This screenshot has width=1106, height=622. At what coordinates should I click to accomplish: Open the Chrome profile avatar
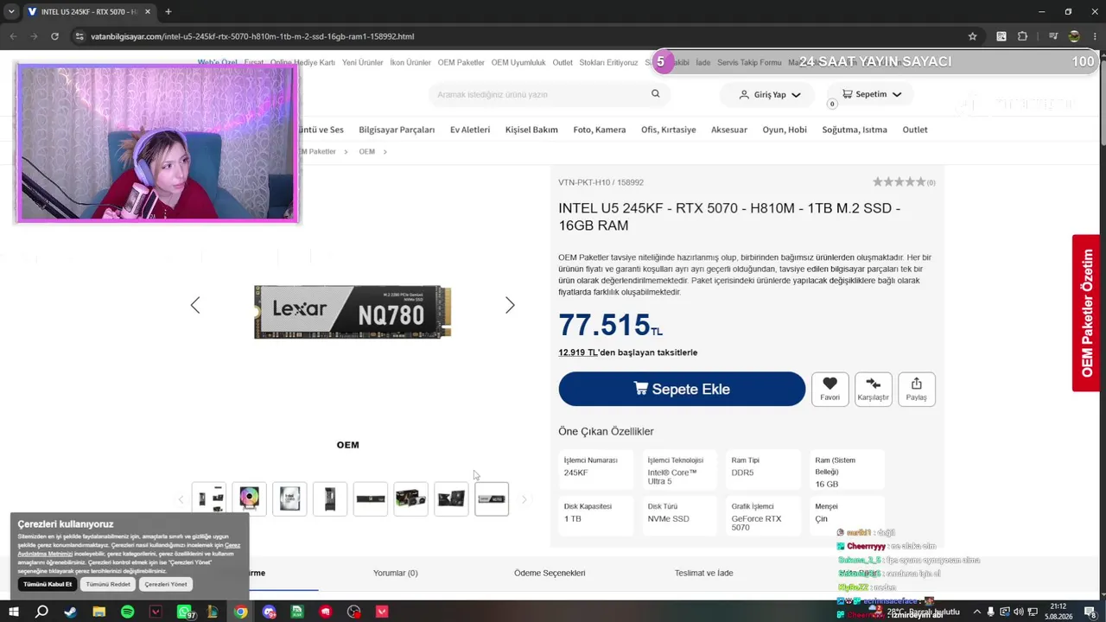pos(1074,36)
